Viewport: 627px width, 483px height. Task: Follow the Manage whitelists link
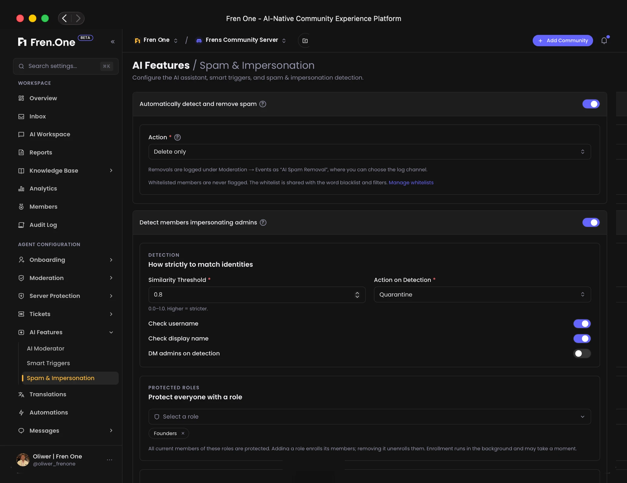point(411,182)
